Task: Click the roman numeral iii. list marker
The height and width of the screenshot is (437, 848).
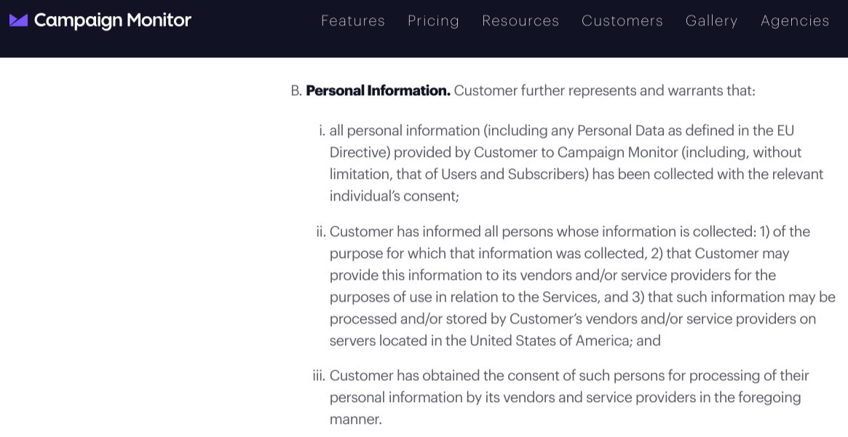Action: tap(319, 375)
